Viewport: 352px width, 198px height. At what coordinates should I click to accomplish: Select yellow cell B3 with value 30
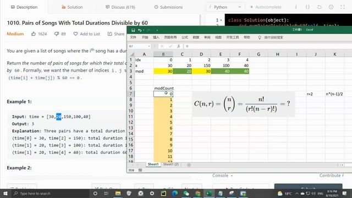coord(163,71)
